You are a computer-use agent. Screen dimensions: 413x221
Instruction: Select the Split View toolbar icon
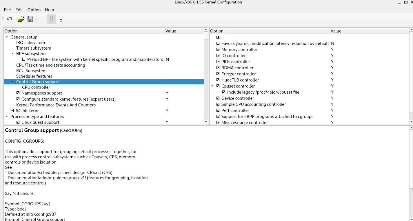(x=51, y=19)
